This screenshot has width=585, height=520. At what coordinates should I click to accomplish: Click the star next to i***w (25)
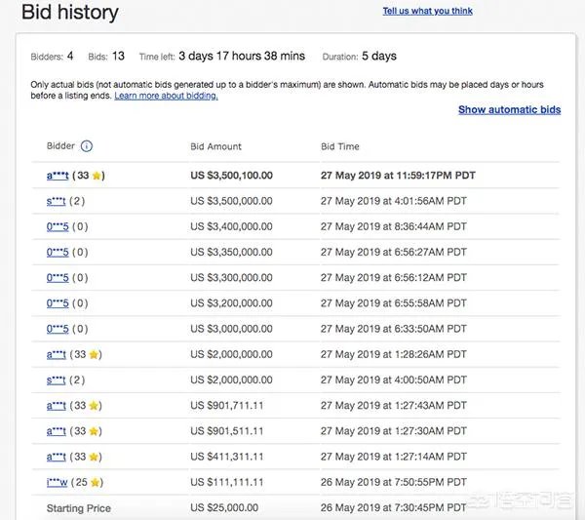point(96,482)
